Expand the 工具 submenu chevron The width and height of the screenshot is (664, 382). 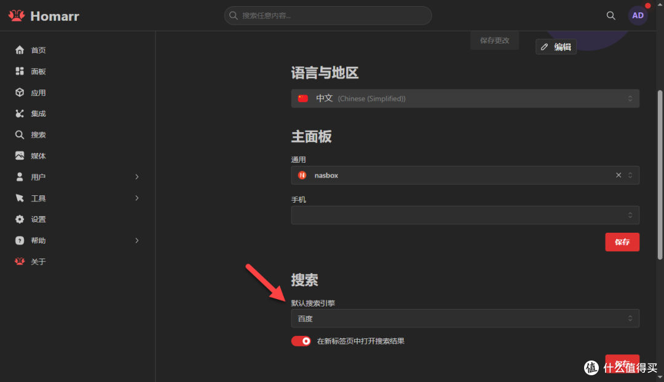point(136,198)
